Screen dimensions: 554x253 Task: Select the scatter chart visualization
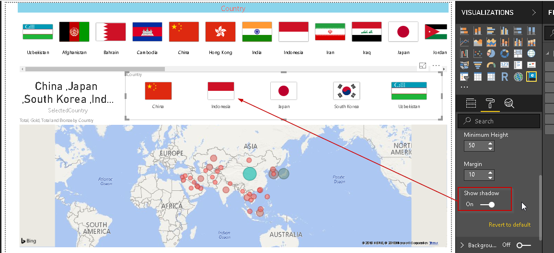pos(477,54)
